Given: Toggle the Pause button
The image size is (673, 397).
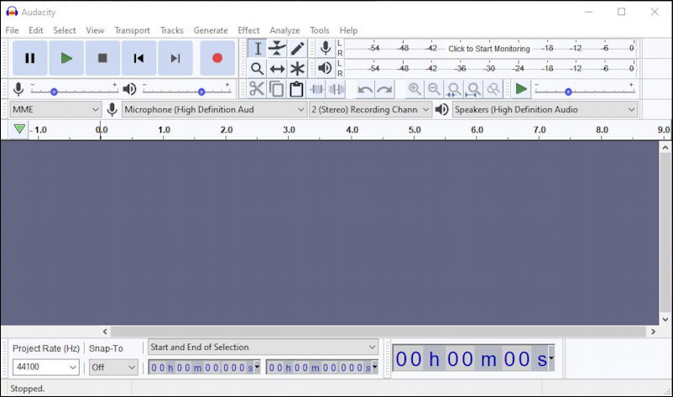Looking at the screenshot, I should 29,58.
